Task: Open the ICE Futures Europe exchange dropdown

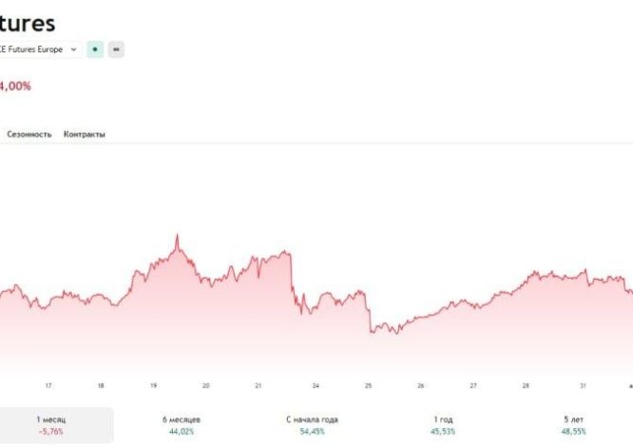Action: tap(43, 49)
